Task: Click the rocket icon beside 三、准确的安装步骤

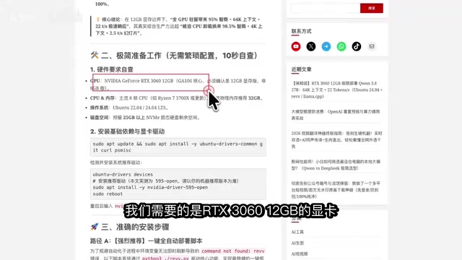Action: click(95, 227)
